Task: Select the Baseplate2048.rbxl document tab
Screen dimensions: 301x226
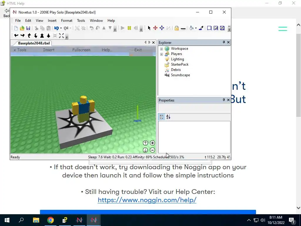Action: [34, 43]
